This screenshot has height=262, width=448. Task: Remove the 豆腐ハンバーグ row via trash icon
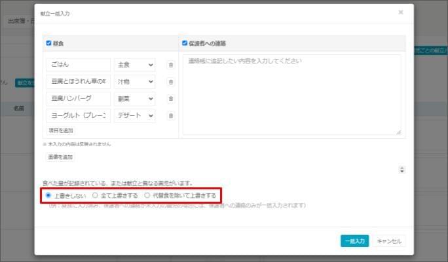pos(171,99)
